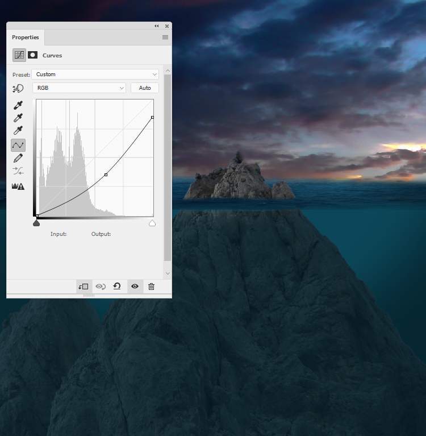Screen dimensions: 426x436
Task: Click the histogram recalculate warning icon
Action: (x=18, y=186)
